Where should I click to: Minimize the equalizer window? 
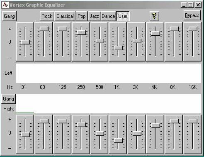184,5
